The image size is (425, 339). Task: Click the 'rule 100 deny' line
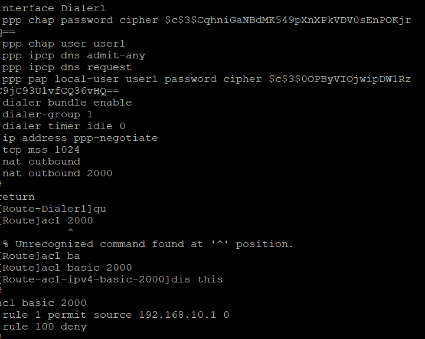click(44, 327)
